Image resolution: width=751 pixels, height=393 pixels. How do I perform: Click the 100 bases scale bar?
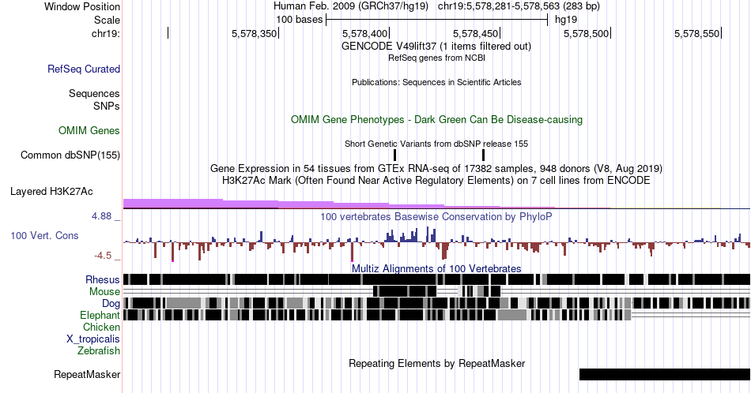pyautogui.click(x=437, y=20)
